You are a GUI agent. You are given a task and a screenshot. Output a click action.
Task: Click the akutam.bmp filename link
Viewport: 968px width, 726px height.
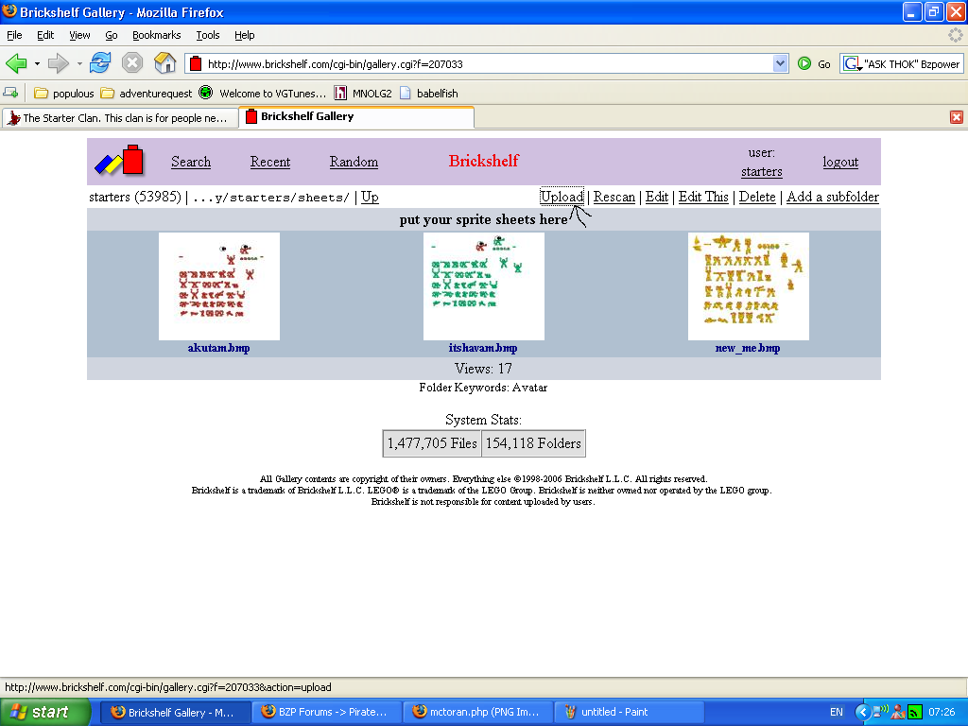click(x=218, y=348)
